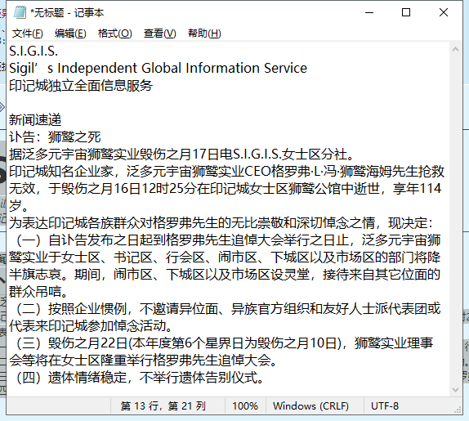
Task: Open the 编辑(E) menu
Action: click(x=70, y=34)
